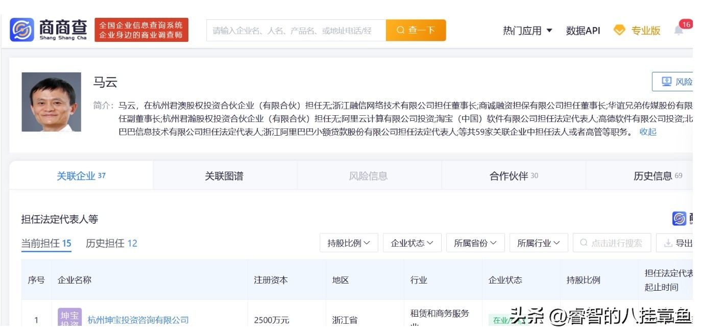Open the notification bell with 16 badge
The width and height of the screenshot is (702, 335).
pyautogui.click(x=679, y=30)
